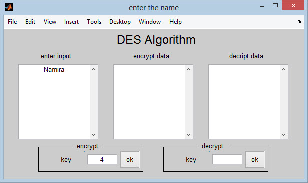This screenshot has width=308, height=183.
Task: Click the 'encrypt data' label
Action: pos(151,56)
